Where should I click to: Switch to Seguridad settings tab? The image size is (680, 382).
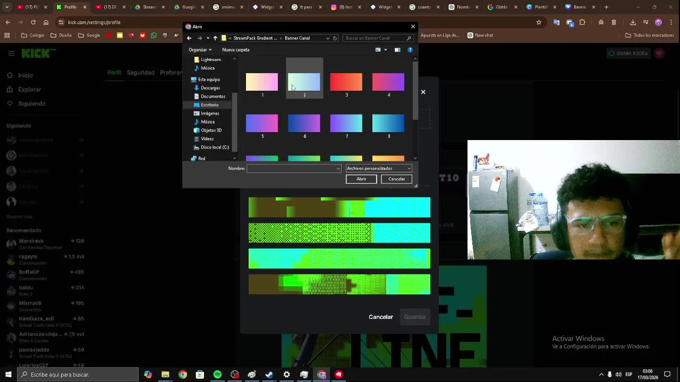(x=140, y=73)
